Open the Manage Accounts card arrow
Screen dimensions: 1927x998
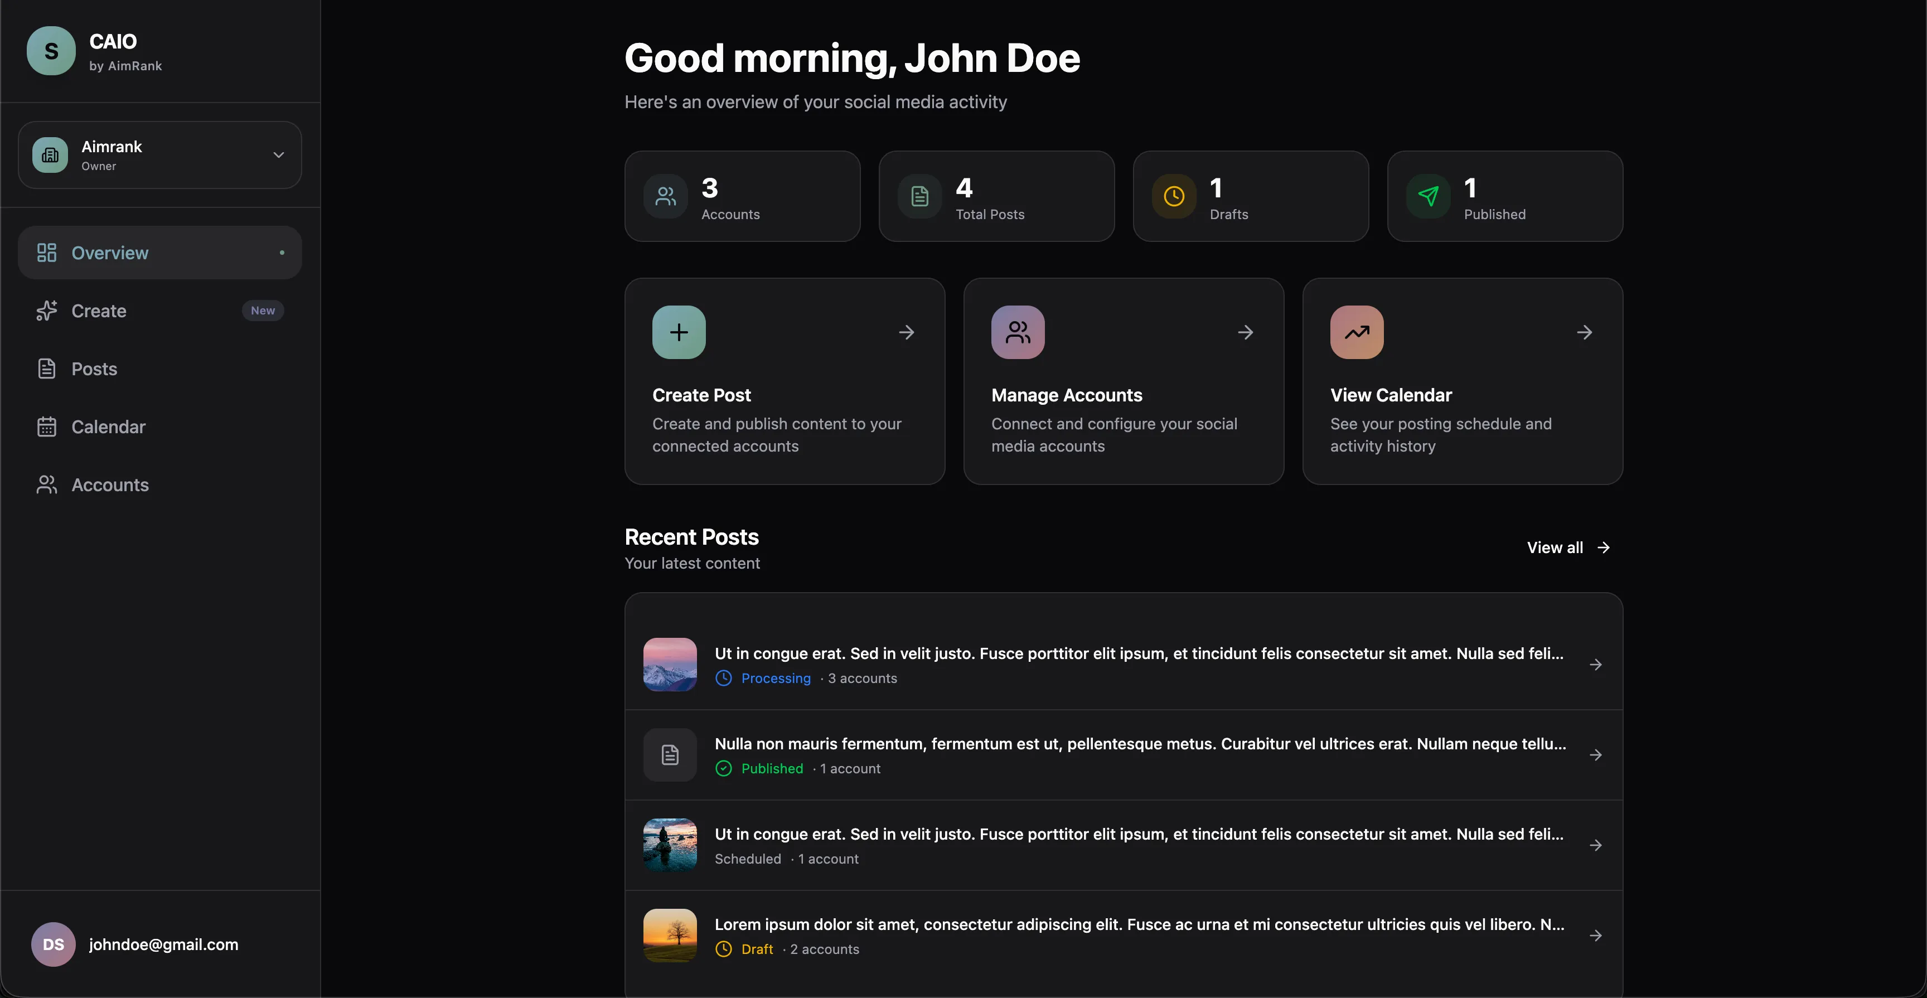tap(1246, 331)
